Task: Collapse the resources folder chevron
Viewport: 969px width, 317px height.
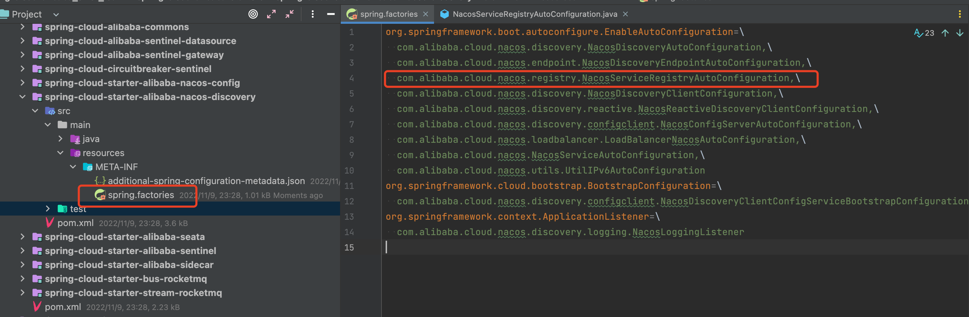Action: pos(61,153)
